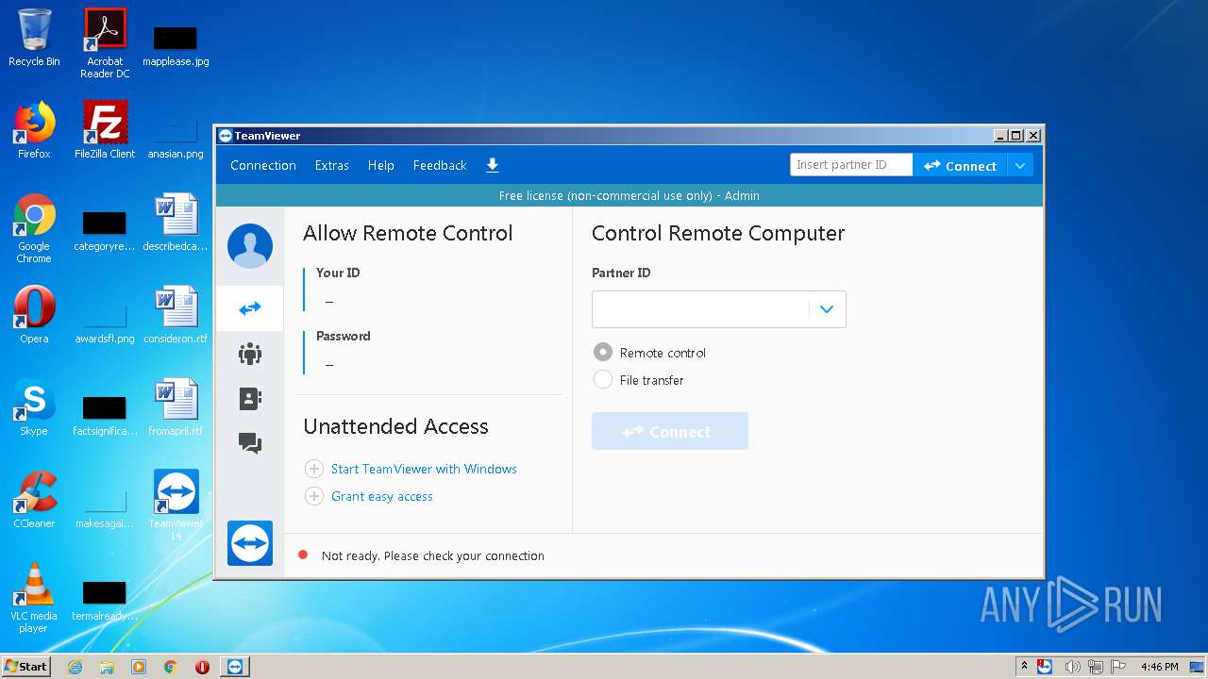
Task: Click Grant easy access link
Action: [x=382, y=496]
